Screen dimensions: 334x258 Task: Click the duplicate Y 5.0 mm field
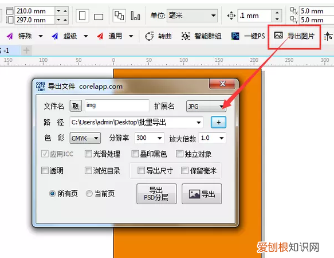317,20
